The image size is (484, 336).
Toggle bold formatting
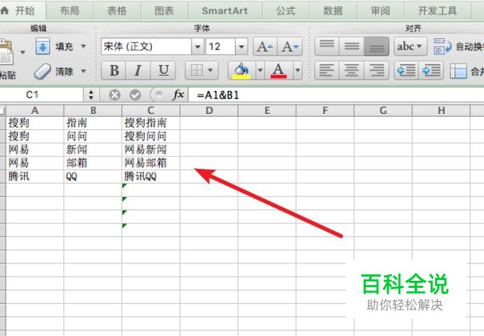[114, 71]
